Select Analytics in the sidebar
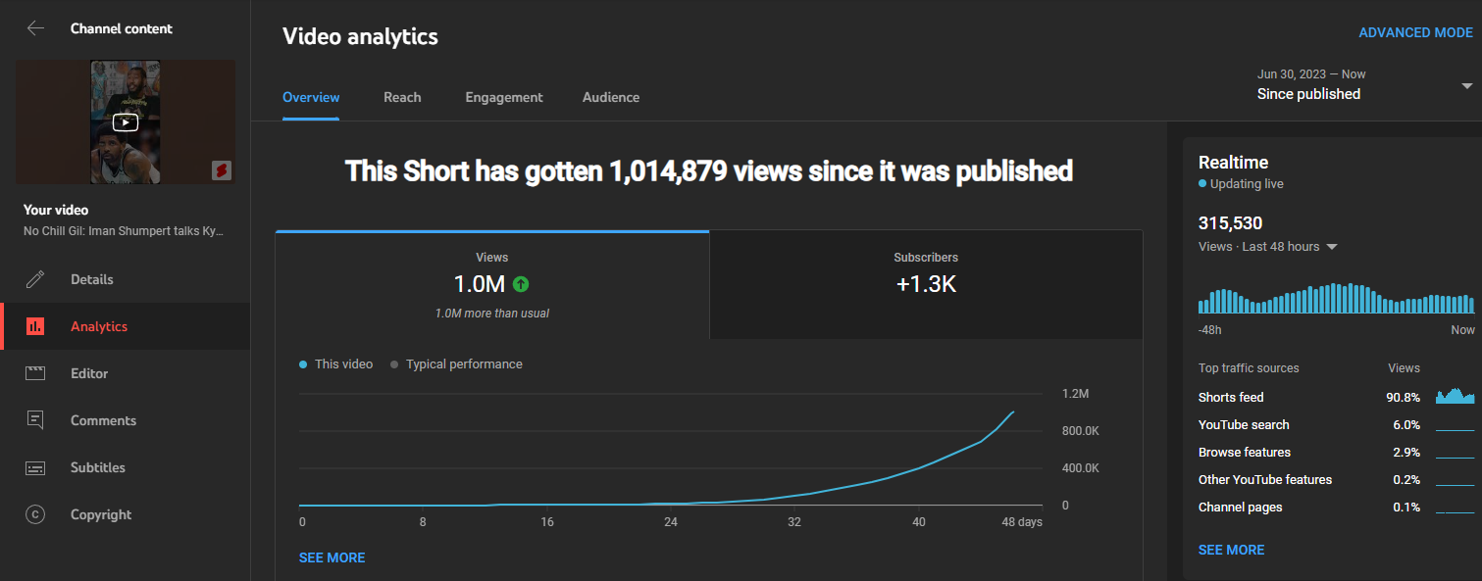The image size is (1482, 581). coord(126,326)
